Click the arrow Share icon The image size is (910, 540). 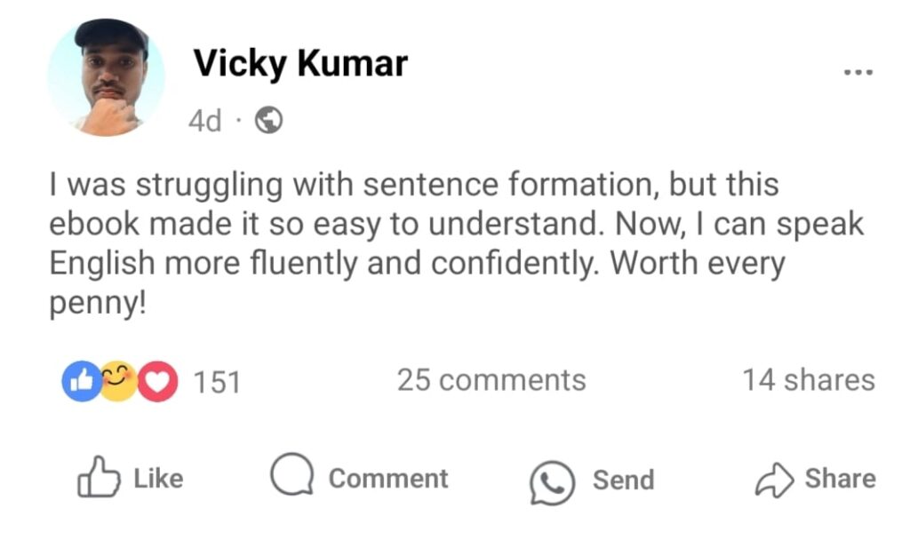pyautogui.click(x=772, y=480)
